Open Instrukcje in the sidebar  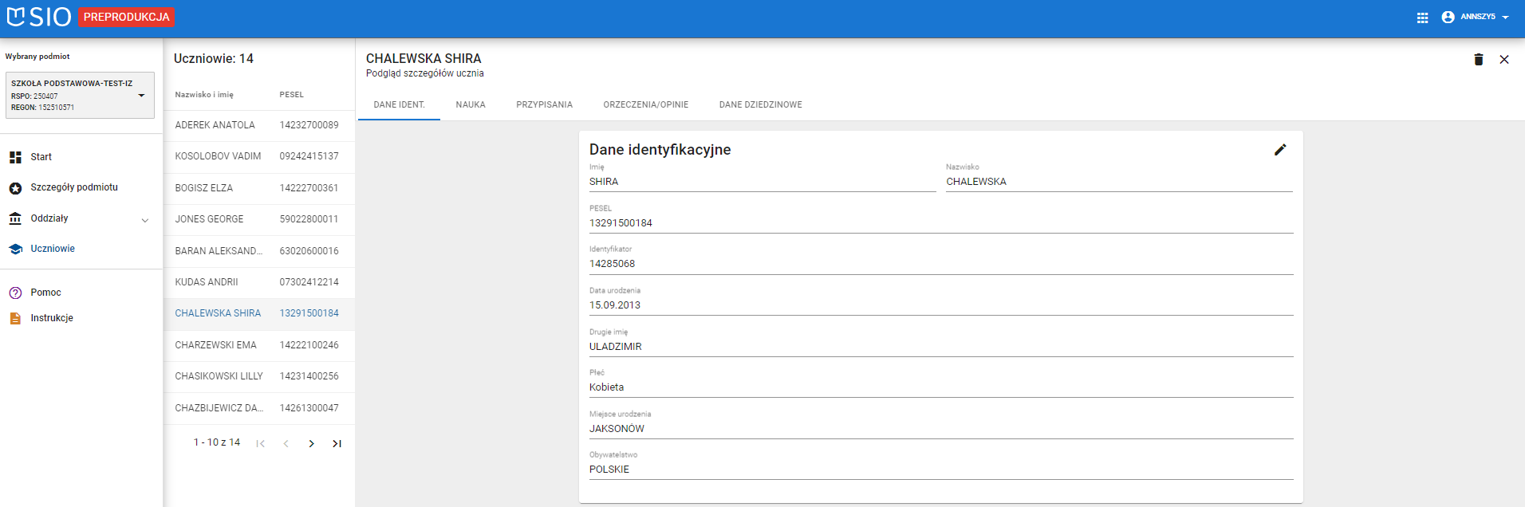[x=52, y=318]
